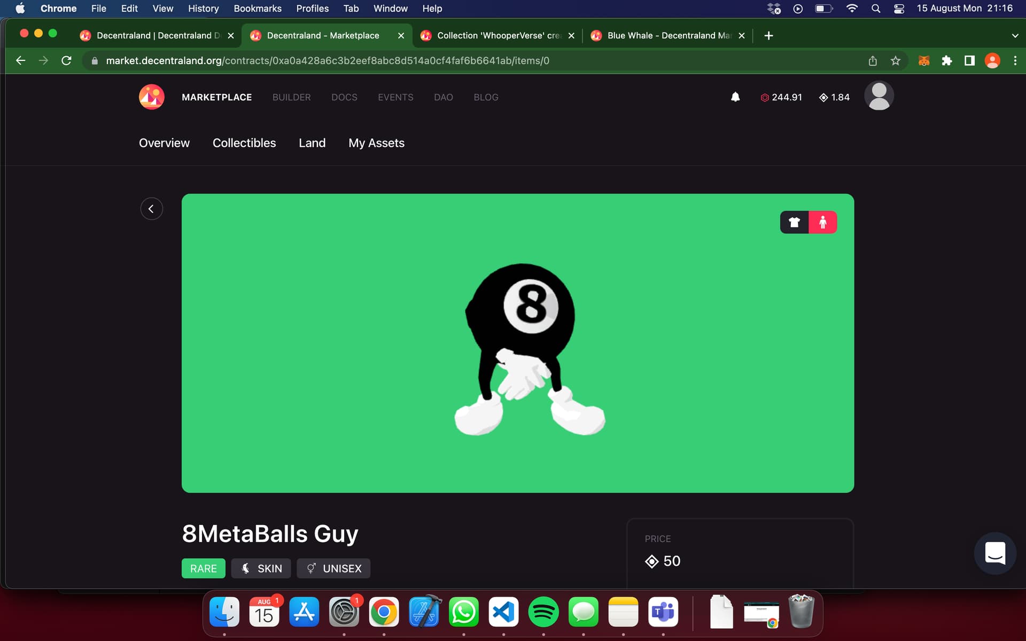The image size is (1026, 641).
Task: Switch preview to wearable shirt view
Action: pyautogui.click(x=794, y=222)
